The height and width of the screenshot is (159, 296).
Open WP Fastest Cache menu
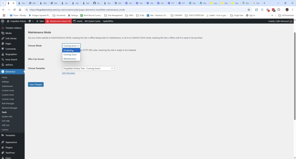(92, 21)
